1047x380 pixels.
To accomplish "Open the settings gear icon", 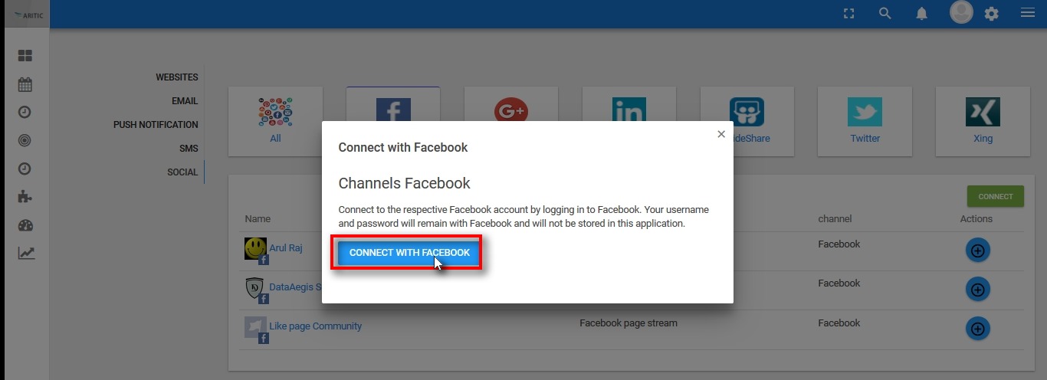I will point(992,14).
